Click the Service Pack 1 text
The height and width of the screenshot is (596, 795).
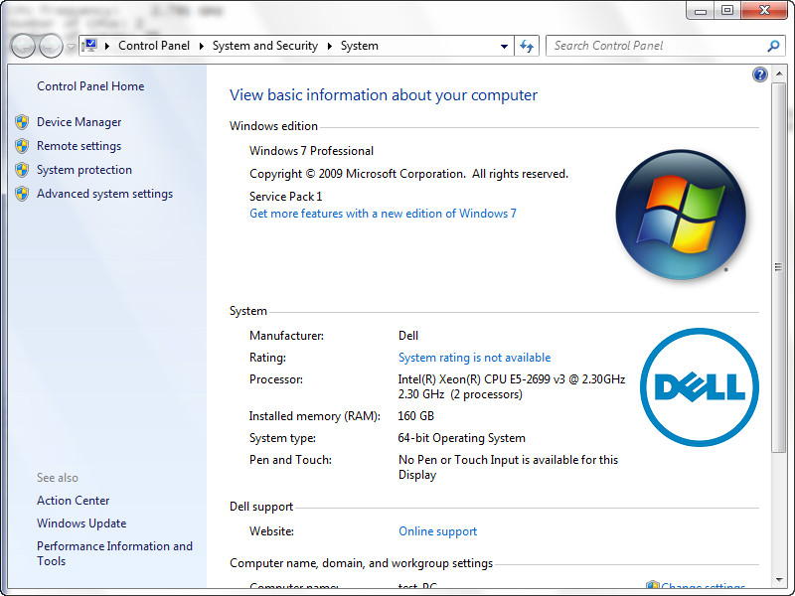tap(285, 197)
